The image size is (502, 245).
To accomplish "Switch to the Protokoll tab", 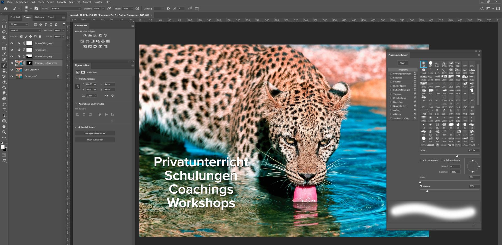I will (x=15, y=17).
